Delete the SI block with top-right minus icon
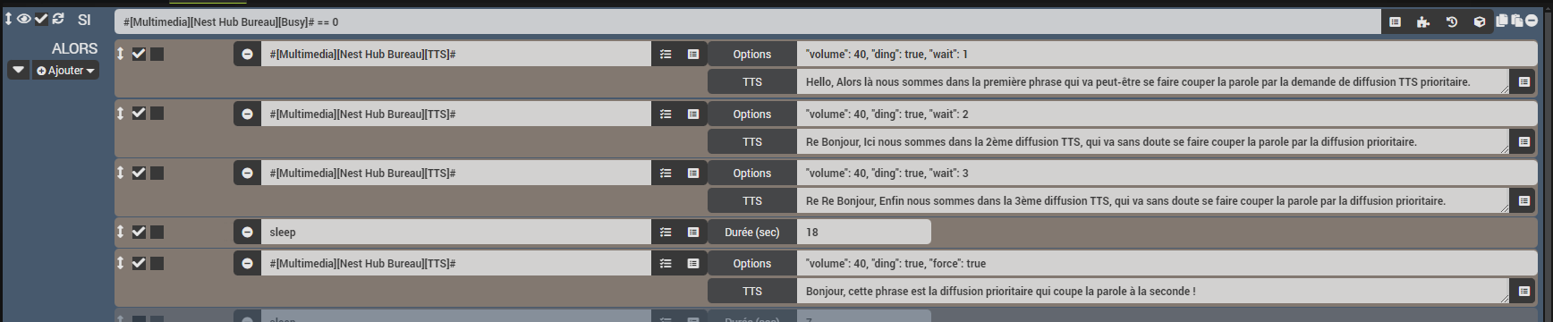1553x322 pixels. tap(1532, 21)
